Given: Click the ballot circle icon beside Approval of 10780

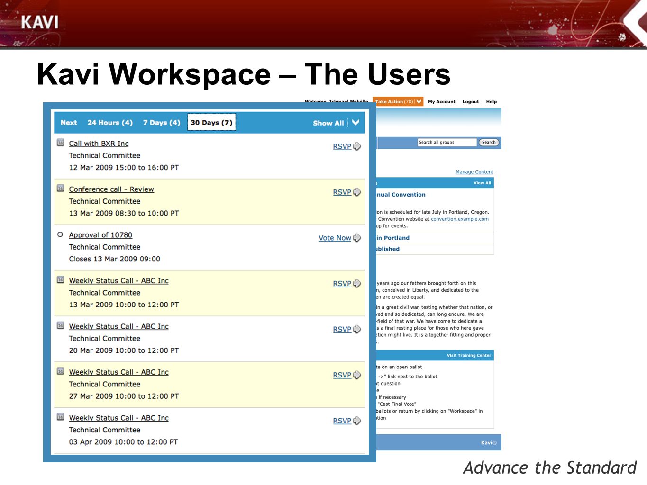Looking at the screenshot, I should 60,234.
